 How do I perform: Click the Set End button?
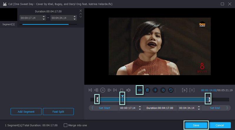click(215, 108)
